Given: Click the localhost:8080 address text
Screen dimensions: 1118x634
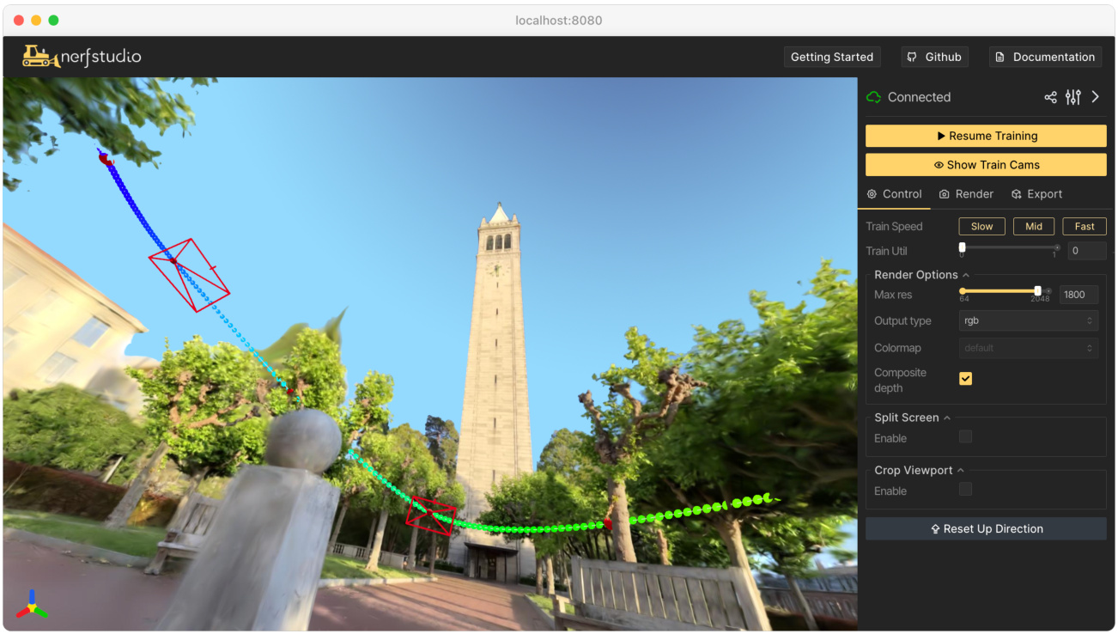Looking at the screenshot, I should coord(558,20).
